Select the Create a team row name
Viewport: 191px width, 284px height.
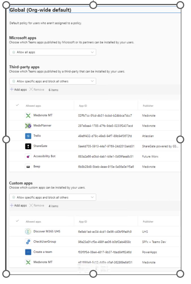click(x=43, y=252)
